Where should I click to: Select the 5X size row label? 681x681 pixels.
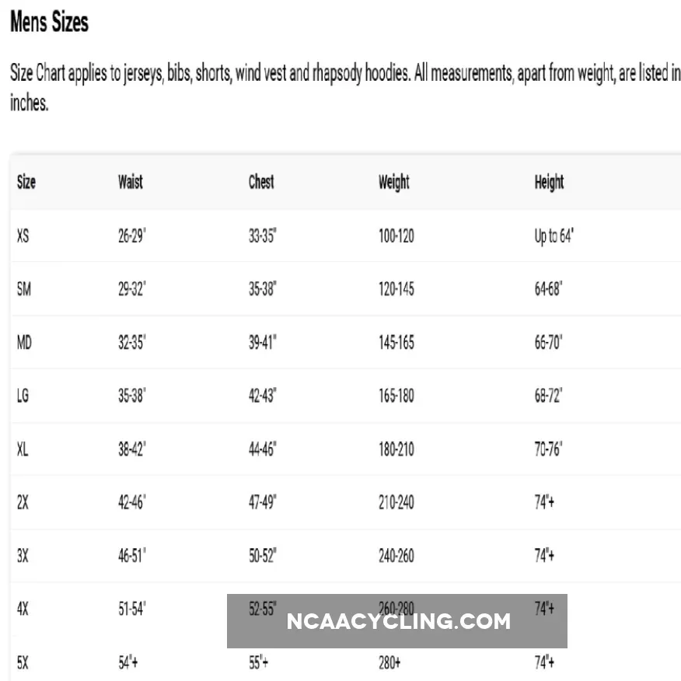23,663
